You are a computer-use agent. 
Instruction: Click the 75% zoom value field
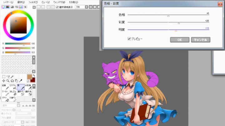pos(80,7)
